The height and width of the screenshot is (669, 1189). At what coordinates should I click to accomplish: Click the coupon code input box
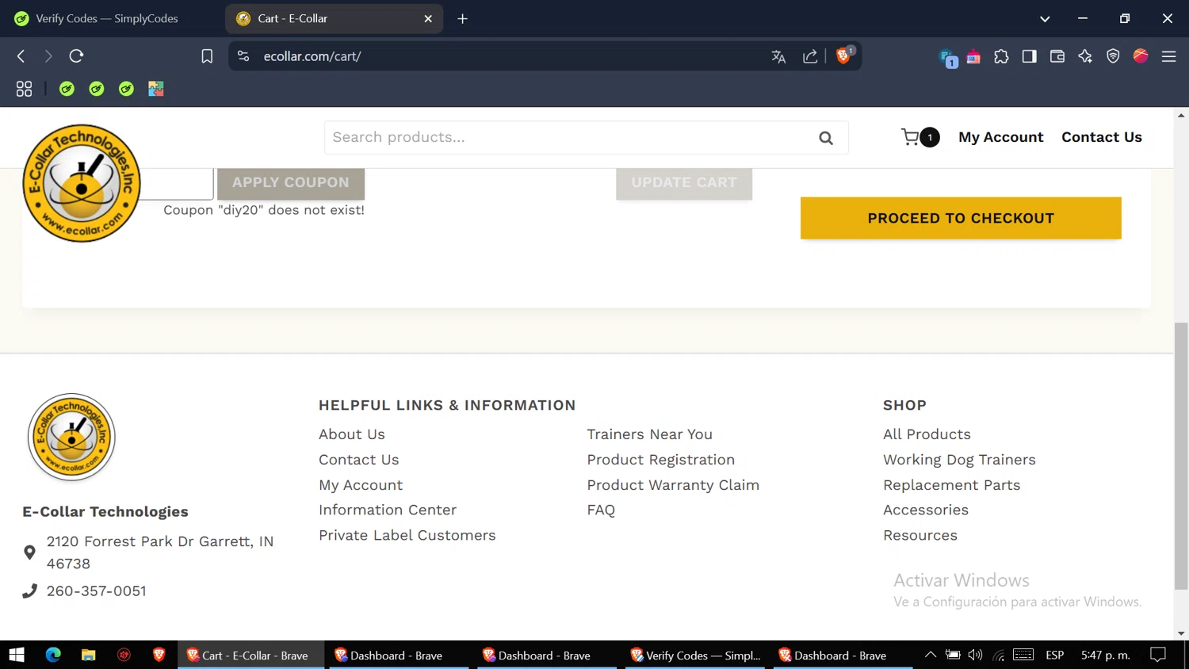(177, 183)
